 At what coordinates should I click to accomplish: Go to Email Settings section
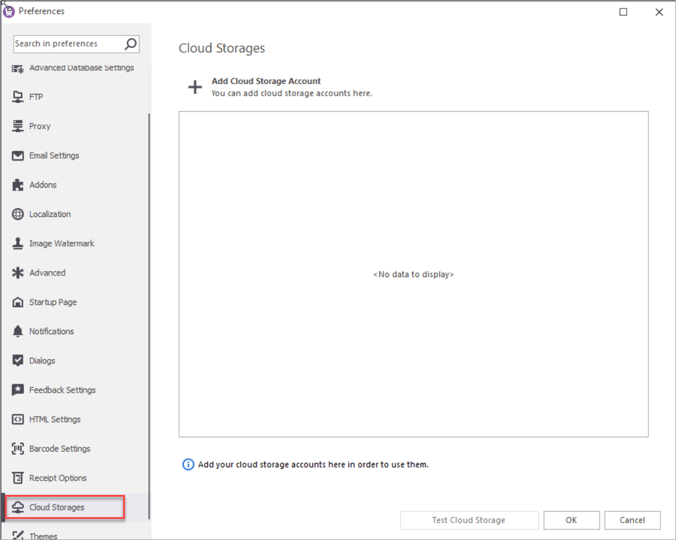point(75,156)
